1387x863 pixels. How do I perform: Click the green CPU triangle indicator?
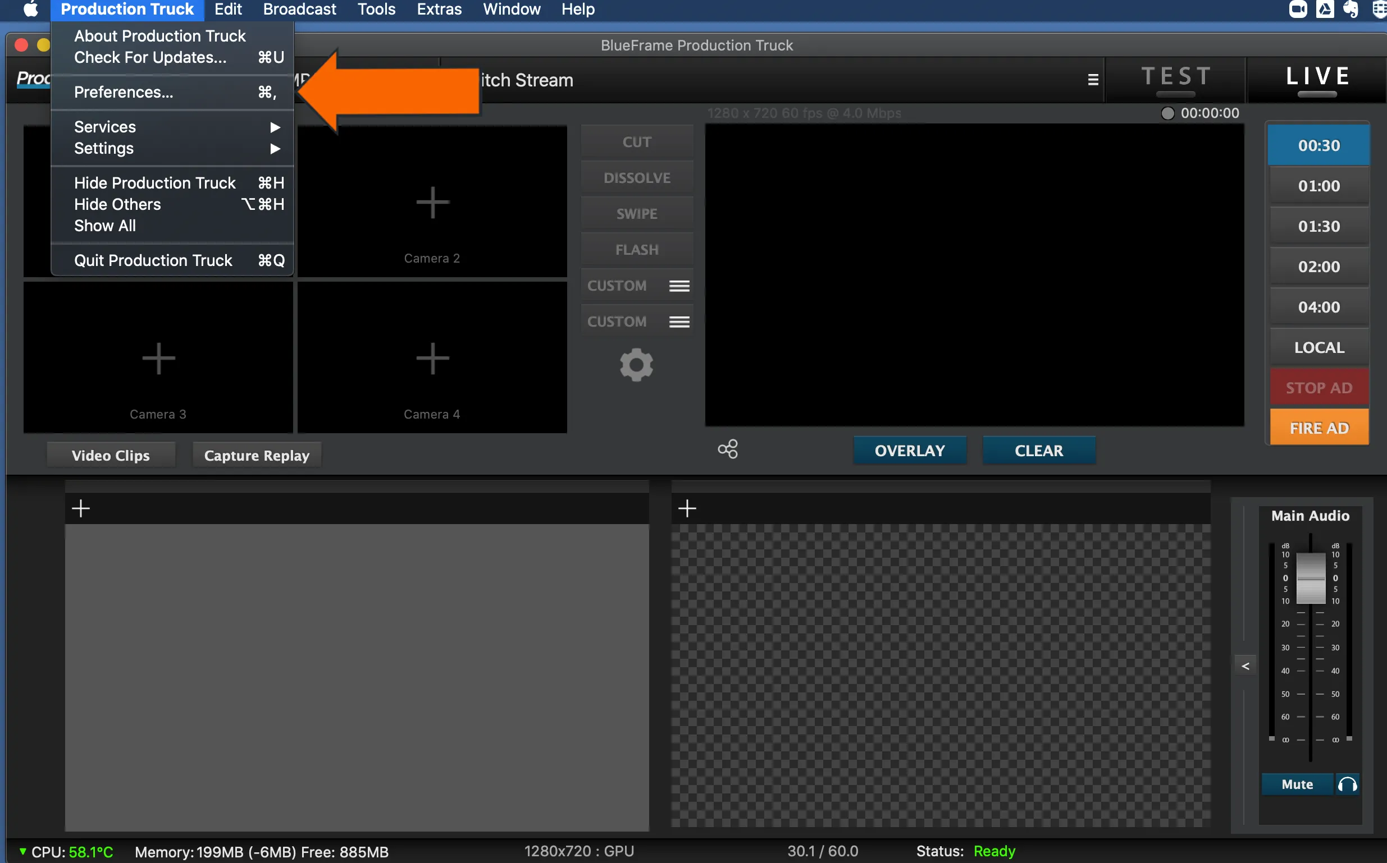22,851
